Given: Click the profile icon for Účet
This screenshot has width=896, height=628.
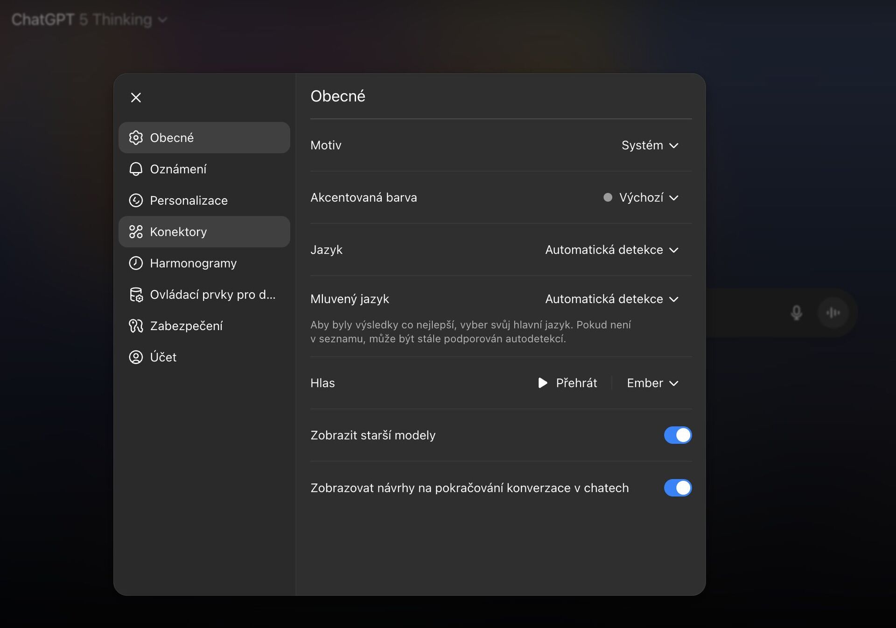Looking at the screenshot, I should (136, 357).
